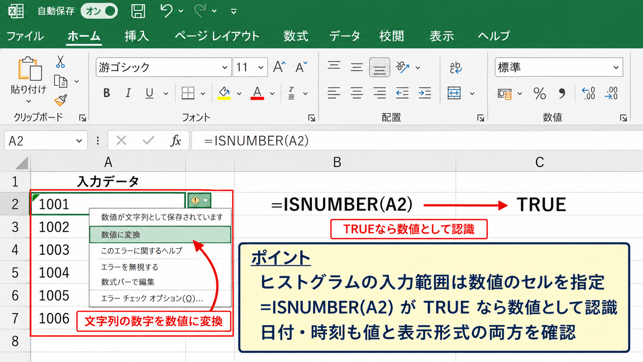
Task: Switch to the 挿入 tab
Action: click(137, 36)
